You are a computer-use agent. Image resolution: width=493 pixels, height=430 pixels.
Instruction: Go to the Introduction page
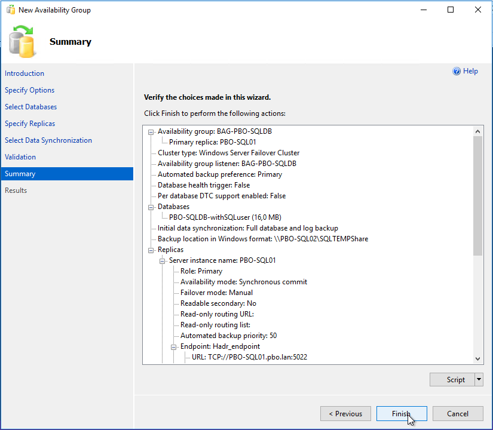pyautogui.click(x=25, y=73)
